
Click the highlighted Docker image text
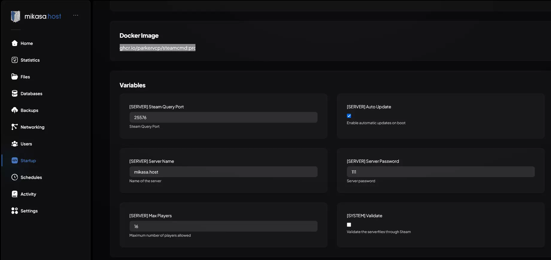coord(157,48)
